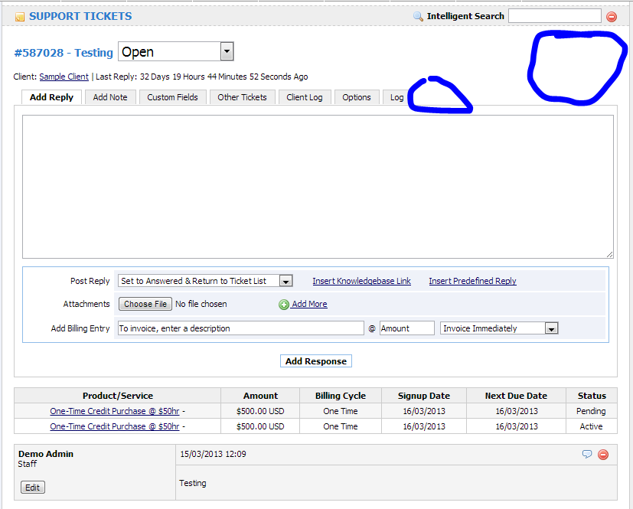Click the billing Amount input field
This screenshot has width=633, height=509.
pos(406,328)
